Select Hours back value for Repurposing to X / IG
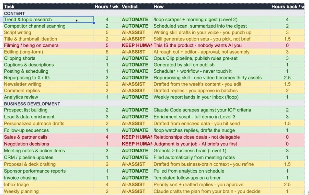309x195 pixels. 287,78
